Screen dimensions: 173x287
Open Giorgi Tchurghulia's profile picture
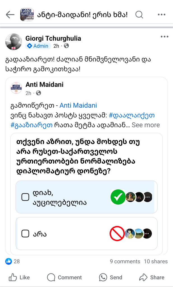(x=13, y=42)
